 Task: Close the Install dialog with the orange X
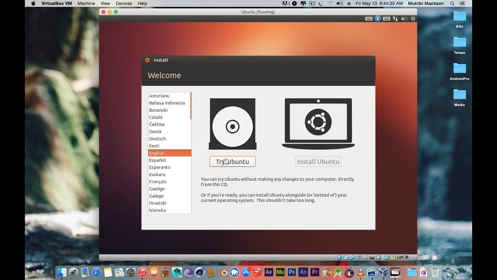point(147,60)
